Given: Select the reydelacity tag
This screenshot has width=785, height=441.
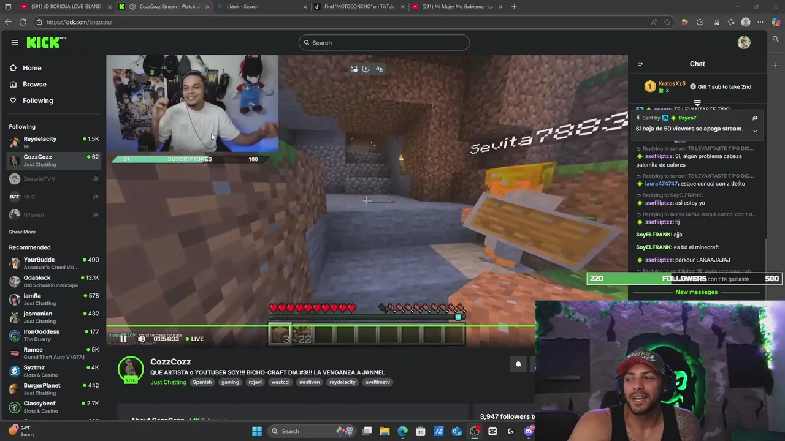Looking at the screenshot, I should tap(342, 382).
